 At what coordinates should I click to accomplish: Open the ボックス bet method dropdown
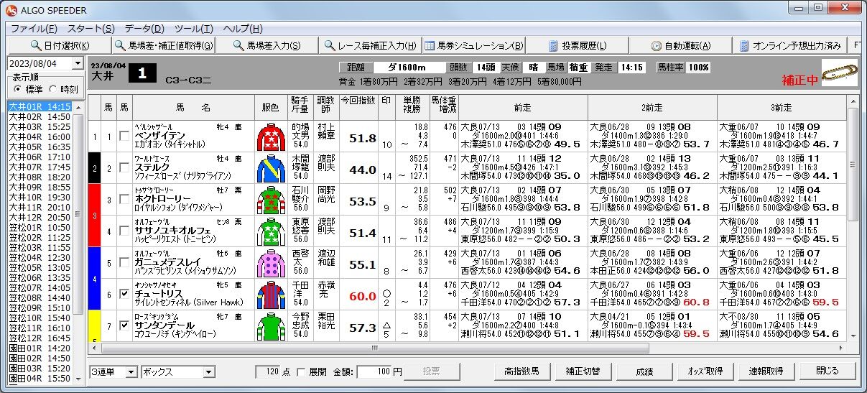[208, 372]
